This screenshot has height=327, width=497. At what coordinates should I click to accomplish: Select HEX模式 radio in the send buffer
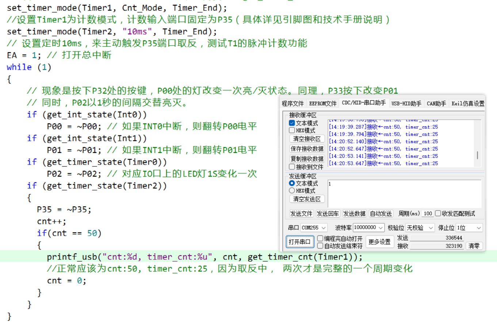point(292,191)
